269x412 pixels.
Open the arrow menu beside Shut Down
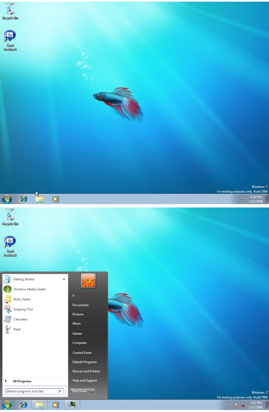(92, 391)
